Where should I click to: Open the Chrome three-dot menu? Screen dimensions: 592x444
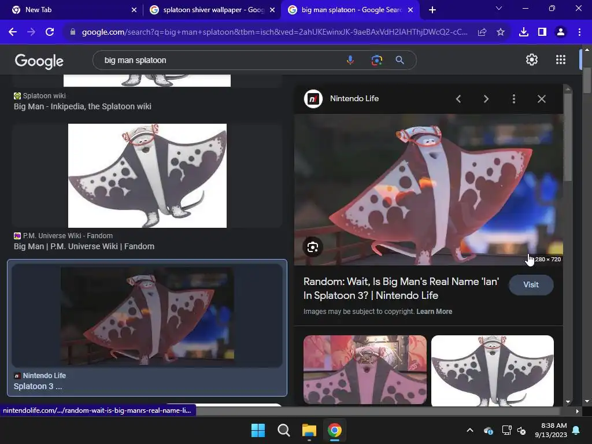[x=579, y=32]
